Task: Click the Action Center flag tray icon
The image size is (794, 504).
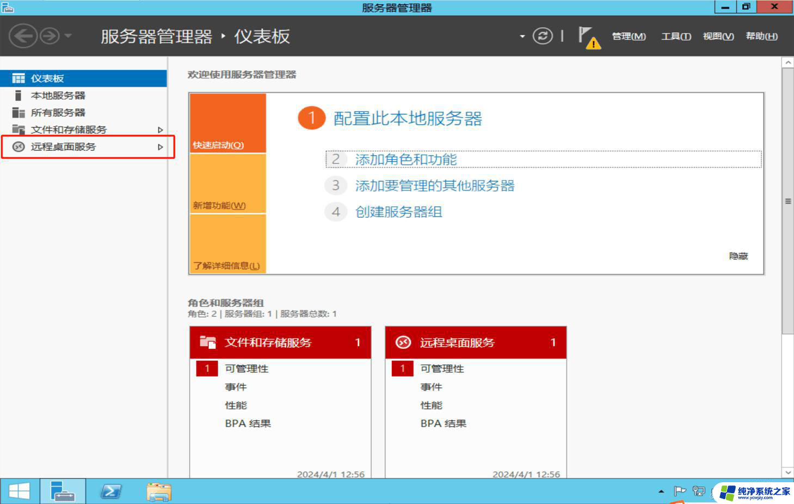Action: pyautogui.click(x=680, y=491)
